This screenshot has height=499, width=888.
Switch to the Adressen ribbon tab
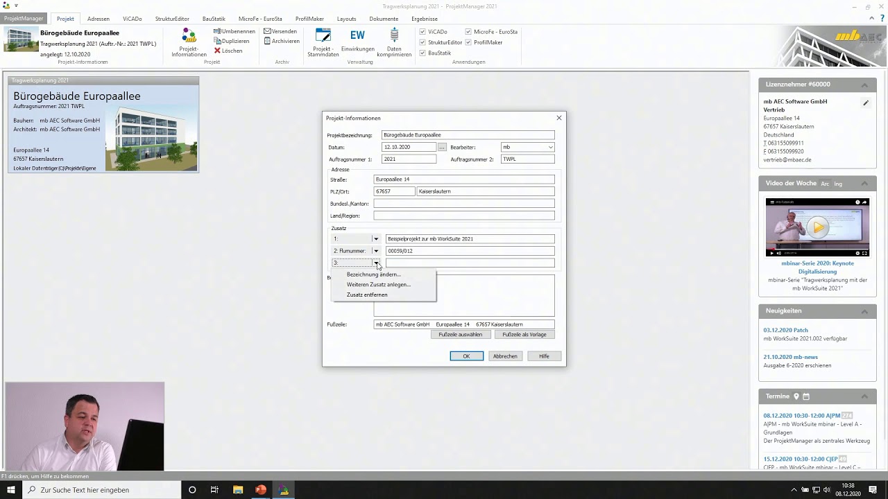pyautogui.click(x=99, y=19)
